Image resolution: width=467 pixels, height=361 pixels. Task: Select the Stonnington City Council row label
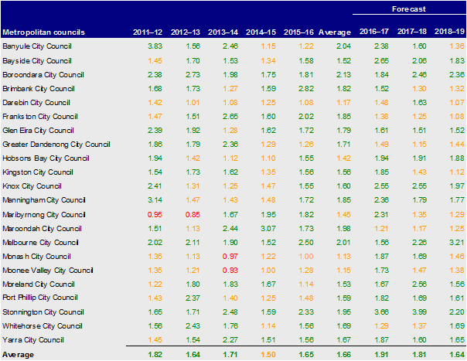(x=42, y=311)
